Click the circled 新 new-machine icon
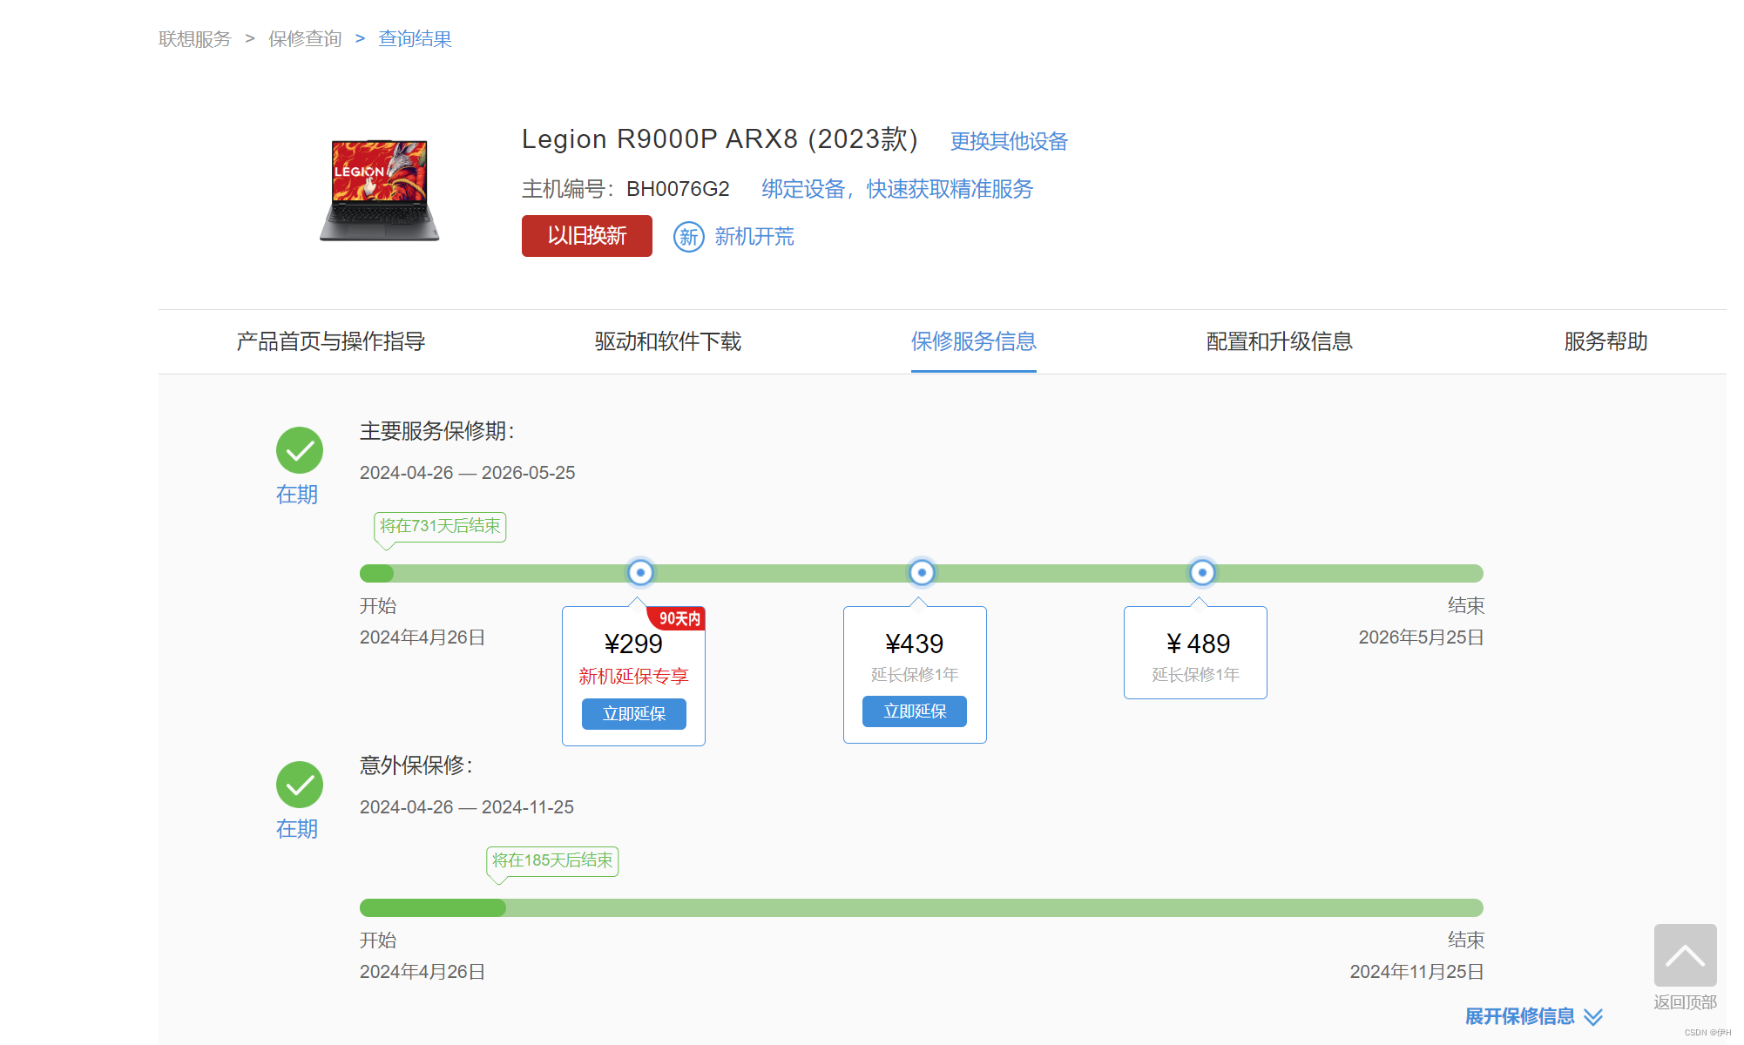The image size is (1744, 1045). click(x=688, y=237)
